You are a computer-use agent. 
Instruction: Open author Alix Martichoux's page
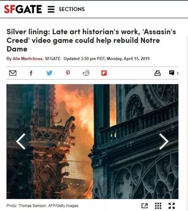pos(28,59)
